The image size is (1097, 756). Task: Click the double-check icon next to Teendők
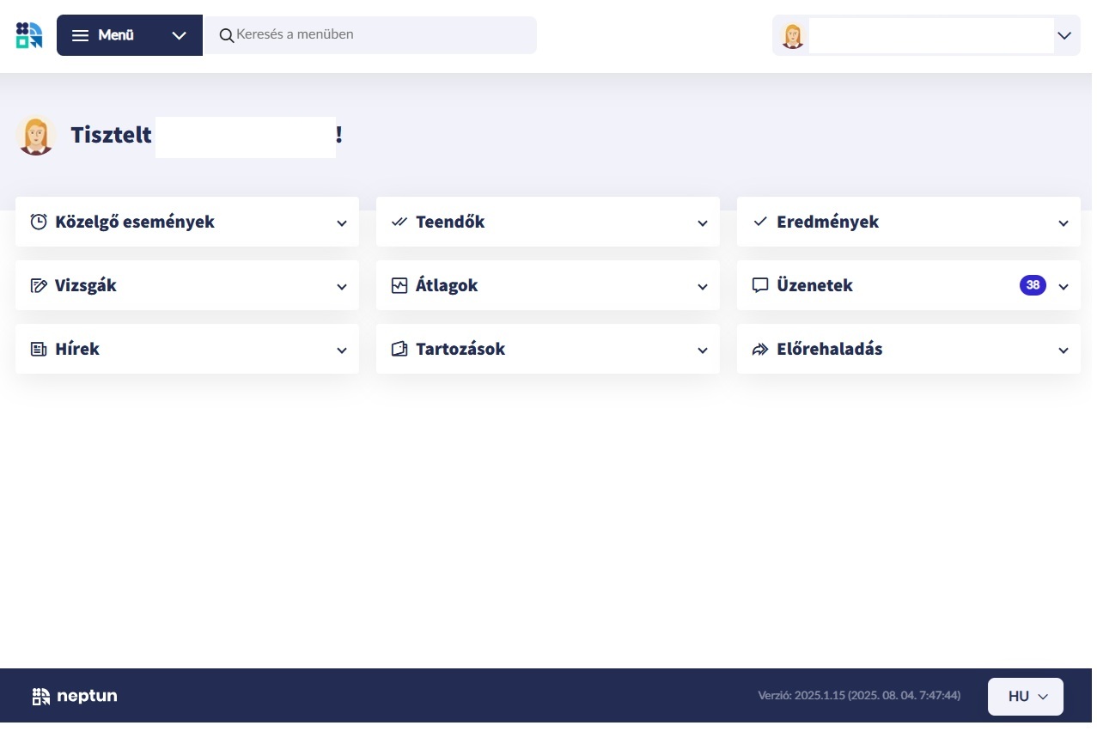click(x=399, y=222)
